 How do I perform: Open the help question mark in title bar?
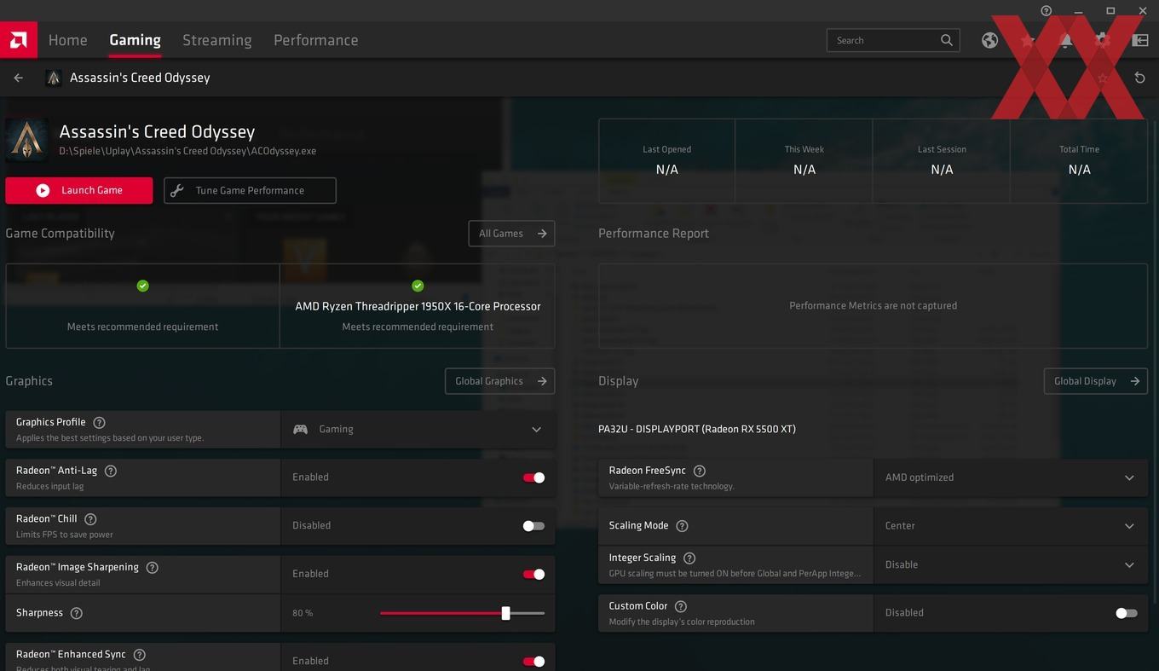click(x=1047, y=10)
